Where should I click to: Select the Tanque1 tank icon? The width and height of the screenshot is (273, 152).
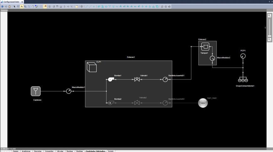pos(205,47)
